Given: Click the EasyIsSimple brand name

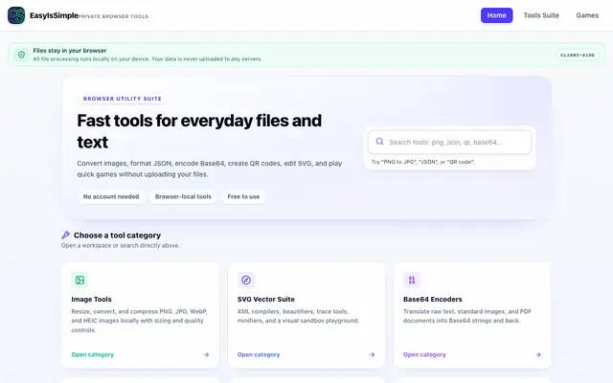Looking at the screenshot, I should (54, 15).
